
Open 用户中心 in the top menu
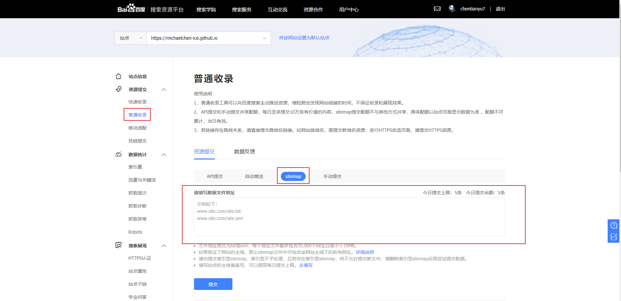pos(349,9)
